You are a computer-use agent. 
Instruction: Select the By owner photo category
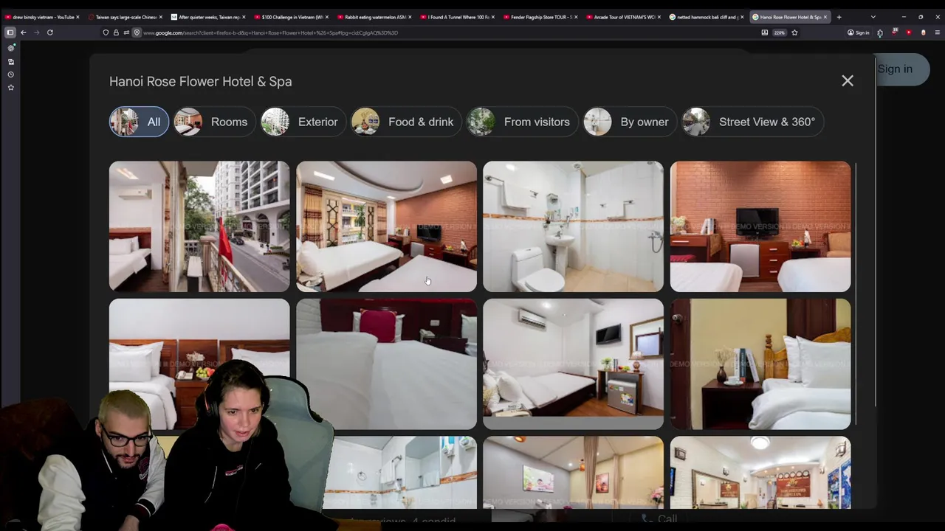pyautogui.click(x=630, y=122)
